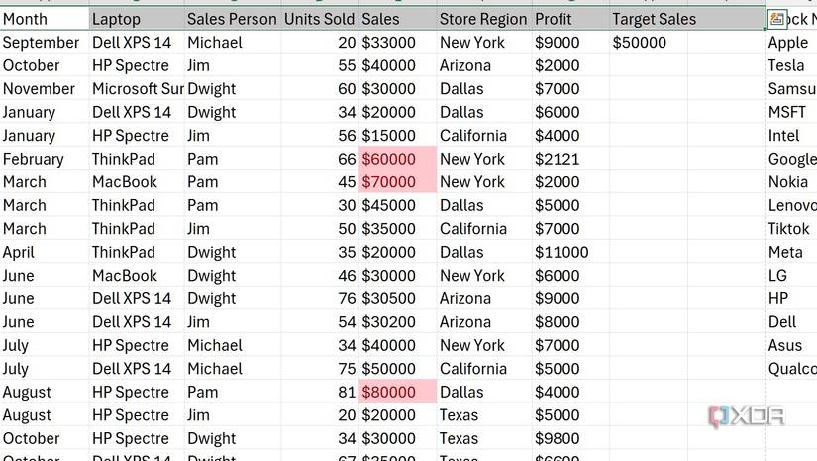Viewport: 817px width, 461px height.
Task: Select the $2121 profit cell
Action: [557, 159]
